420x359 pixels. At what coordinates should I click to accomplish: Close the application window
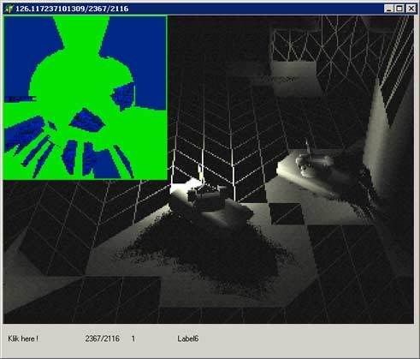click(411, 9)
